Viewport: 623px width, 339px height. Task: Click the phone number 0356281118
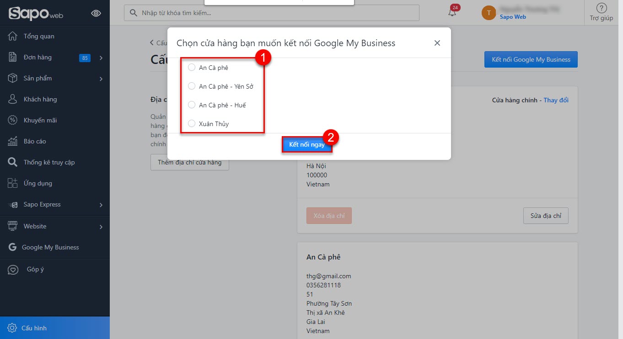(x=323, y=285)
